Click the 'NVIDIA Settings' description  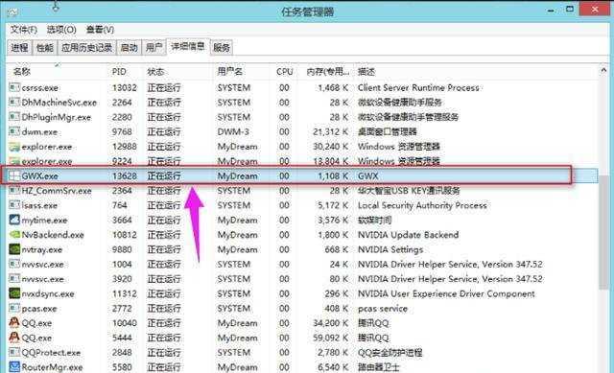(x=390, y=249)
